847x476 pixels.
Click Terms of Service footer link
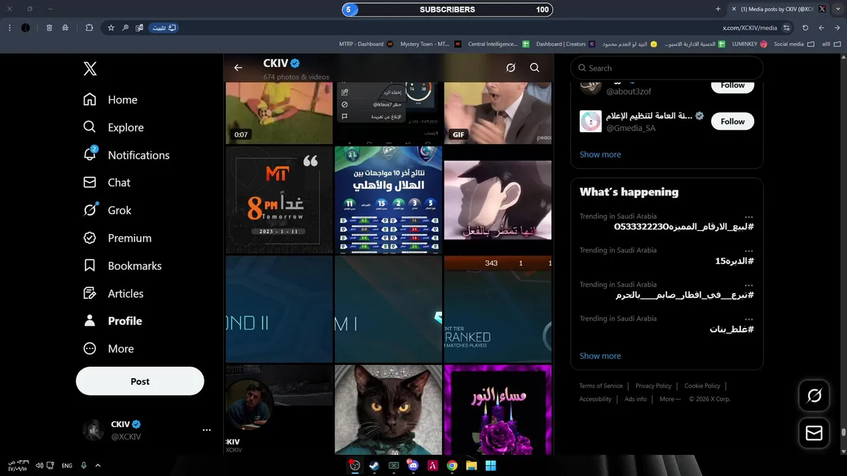601,386
